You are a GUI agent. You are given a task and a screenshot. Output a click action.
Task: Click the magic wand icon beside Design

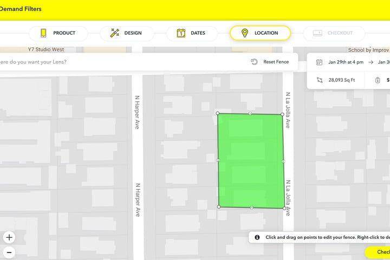tap(115, 33)
